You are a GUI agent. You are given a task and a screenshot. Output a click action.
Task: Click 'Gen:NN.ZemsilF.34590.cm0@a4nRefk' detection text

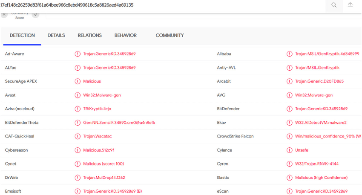tap(119, 123)
